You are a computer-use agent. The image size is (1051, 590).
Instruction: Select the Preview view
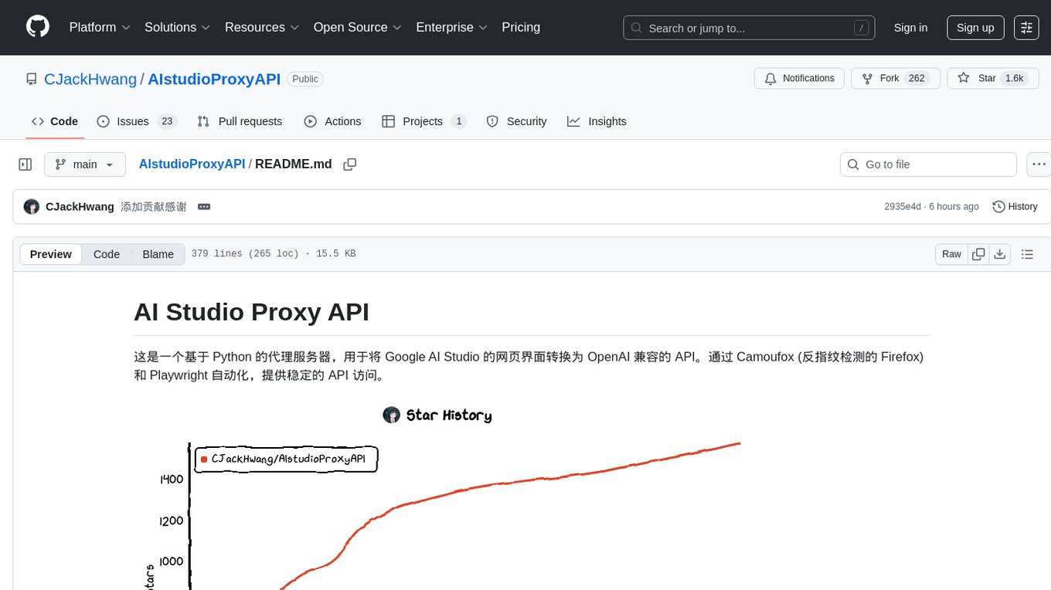(50, 254)
